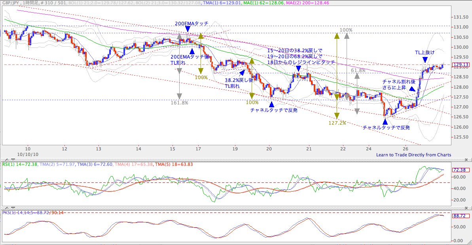472x245 pixels.
Task: Select up arrow above チャネルタッチで反発 near 20
Action: click(x=271, y=104)
